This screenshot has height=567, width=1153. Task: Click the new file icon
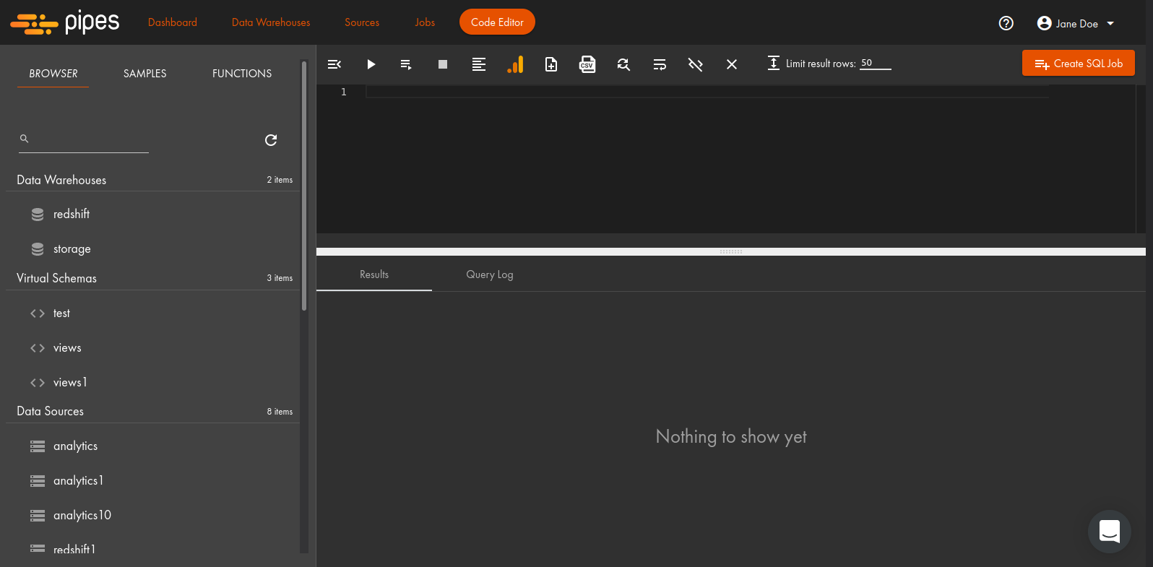(x=551, y=64)
